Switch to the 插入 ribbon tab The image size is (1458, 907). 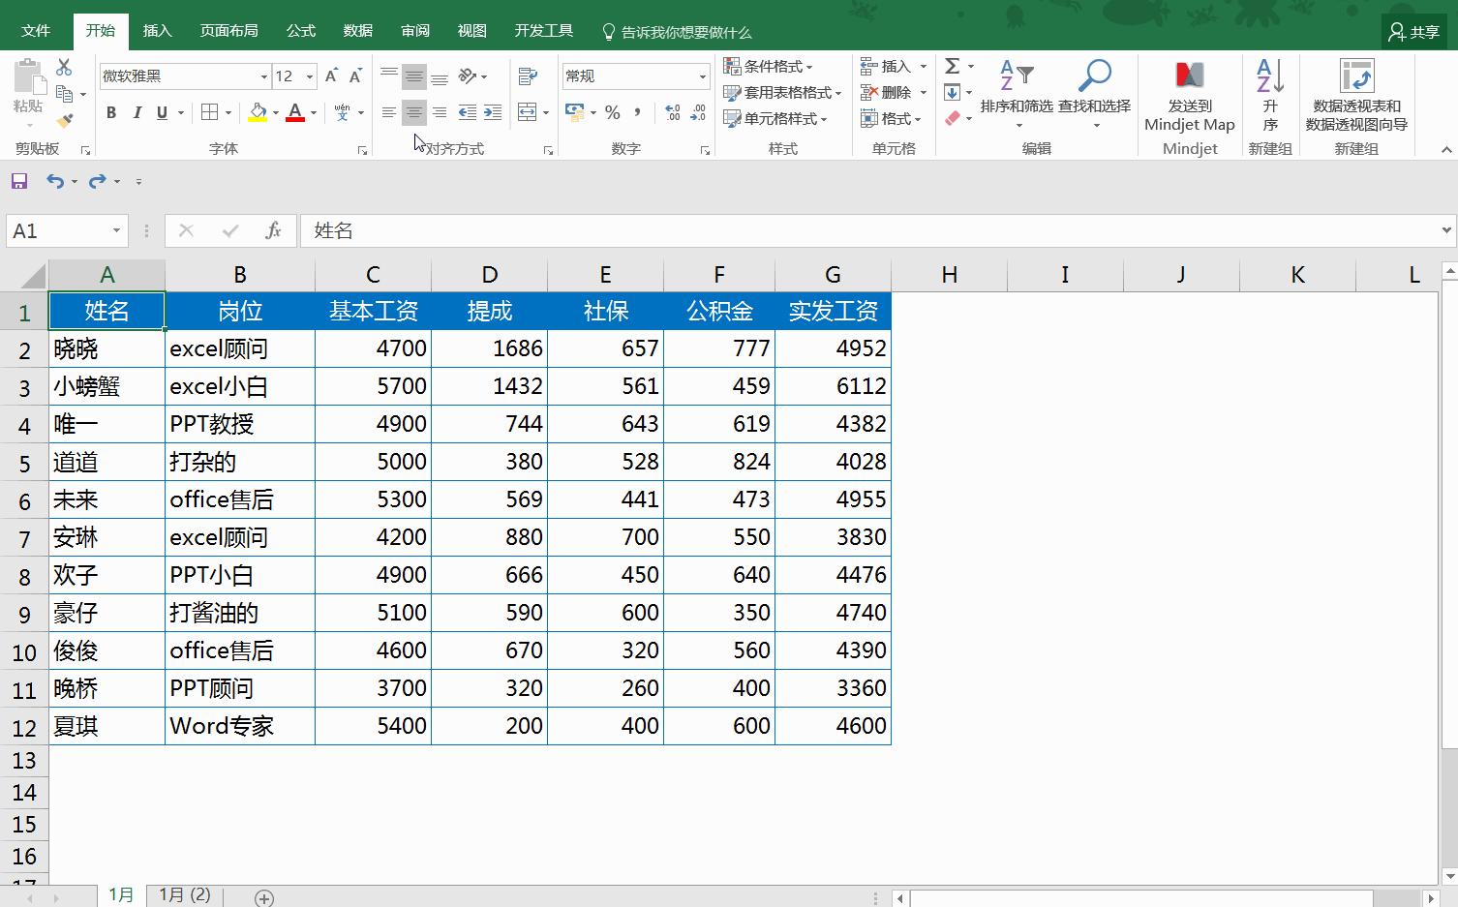[157, 30]
